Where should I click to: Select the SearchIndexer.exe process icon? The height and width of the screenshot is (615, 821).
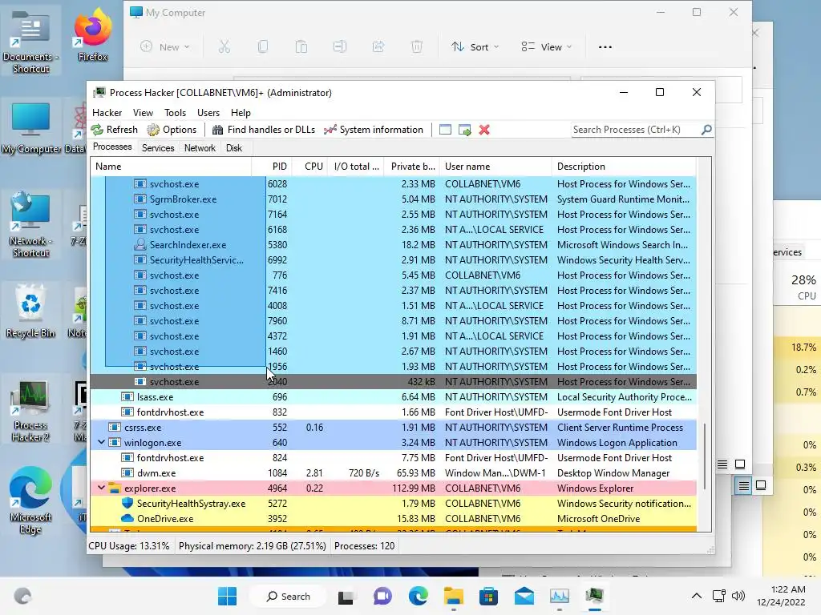pos(140,245)
